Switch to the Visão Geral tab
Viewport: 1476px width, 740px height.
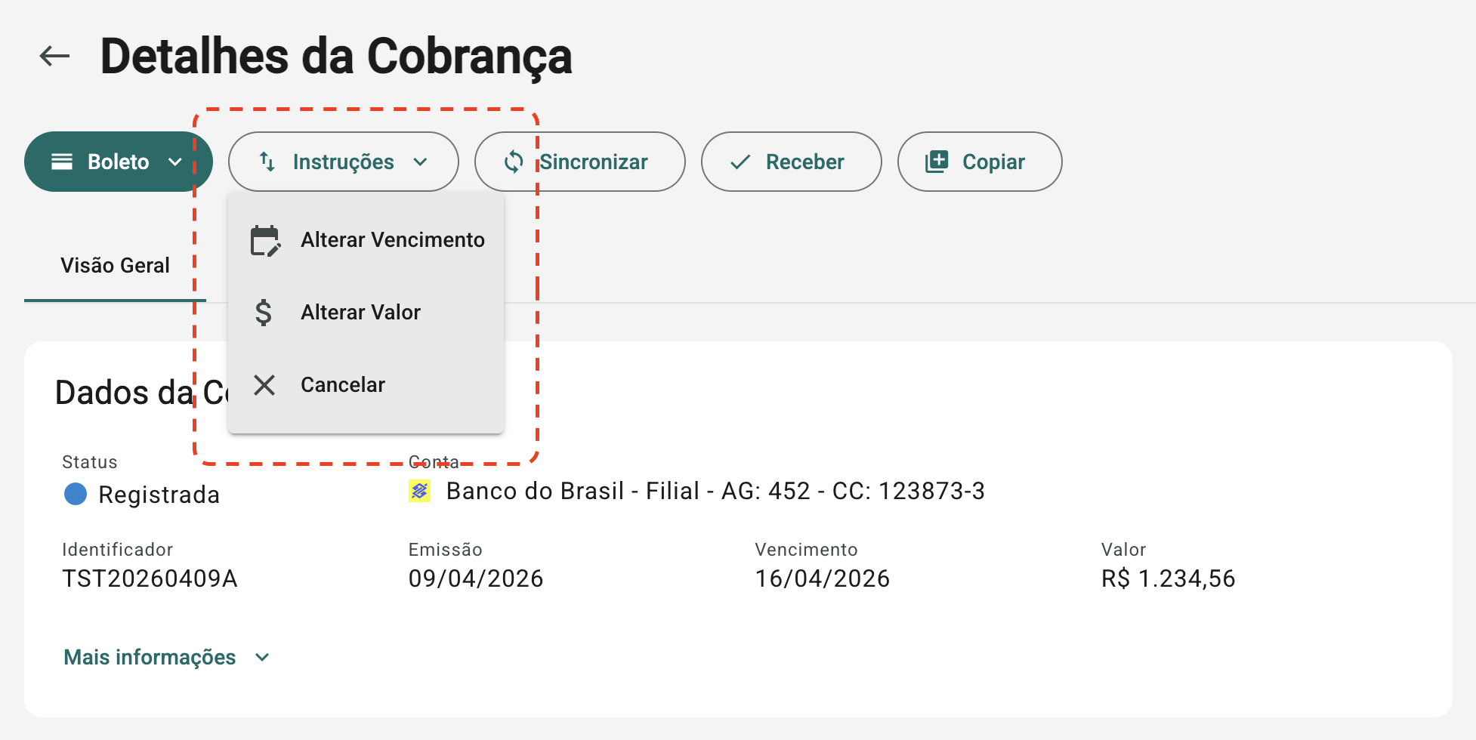tap(115, 266)
